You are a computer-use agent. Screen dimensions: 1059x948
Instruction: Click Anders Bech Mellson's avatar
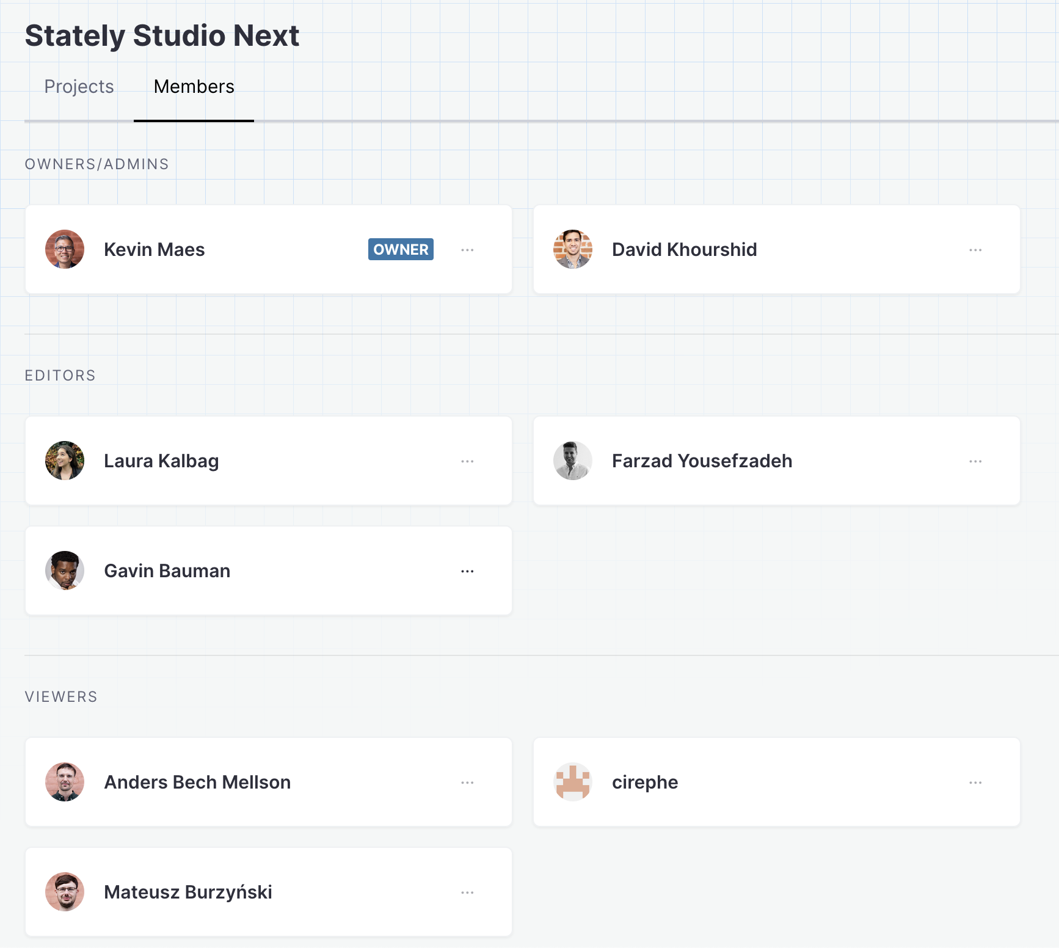64,782
